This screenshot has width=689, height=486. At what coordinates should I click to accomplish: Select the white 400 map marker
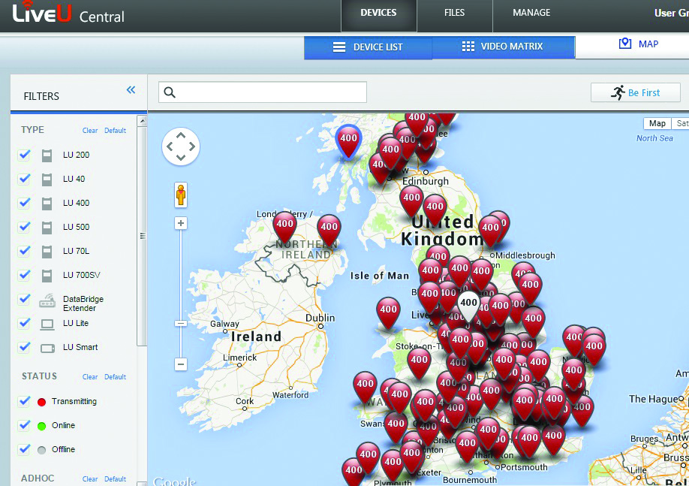click(x=468, y=306)
